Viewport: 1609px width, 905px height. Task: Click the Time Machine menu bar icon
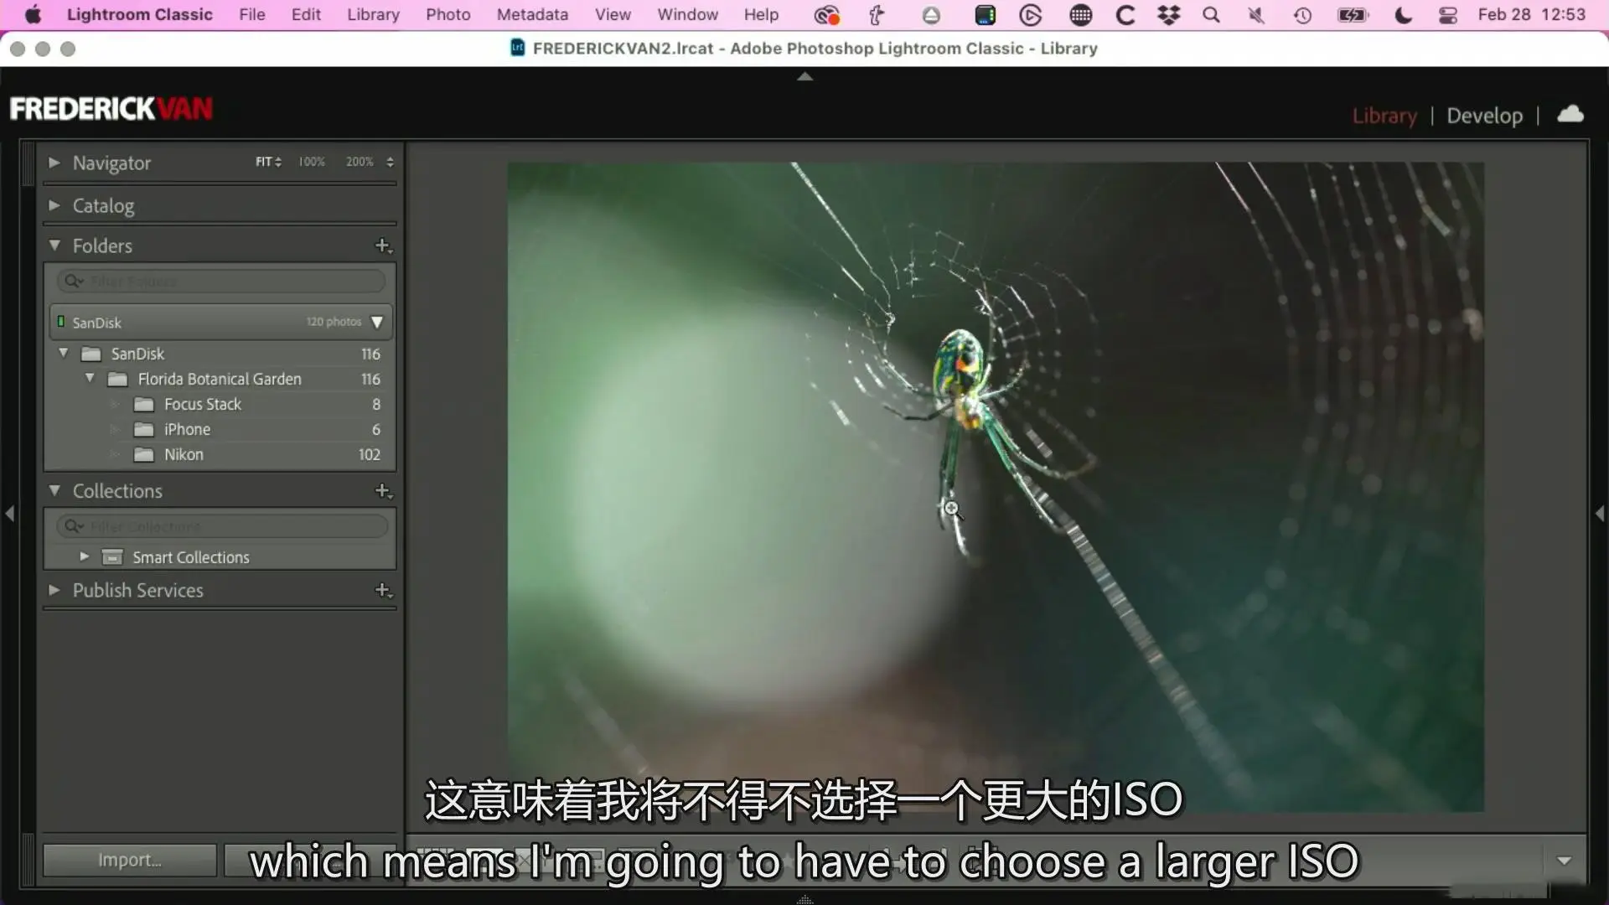pyautogui.click(x=1302, y=14)
